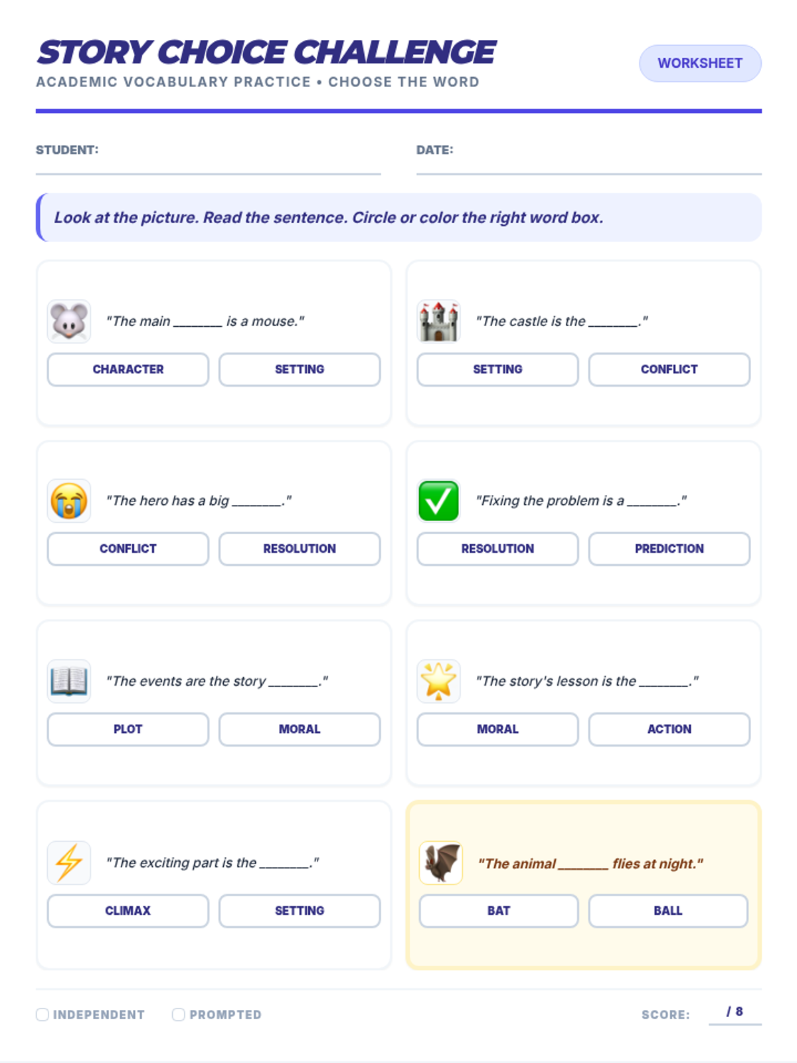Pick CONFLICT under the castle sentence
The width and height of the screenshot is (797, 1063).
669,369
